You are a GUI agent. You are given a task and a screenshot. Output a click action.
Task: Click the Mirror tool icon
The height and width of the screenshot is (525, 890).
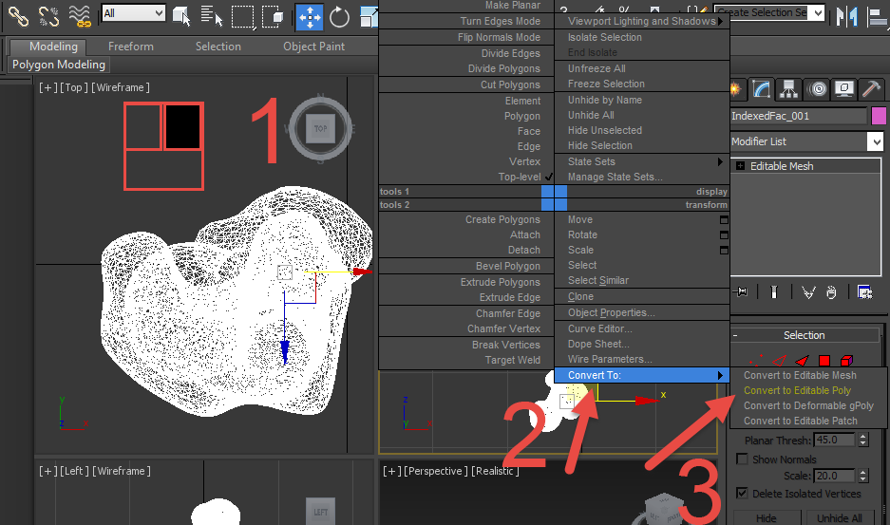click(x=847, y=16)
